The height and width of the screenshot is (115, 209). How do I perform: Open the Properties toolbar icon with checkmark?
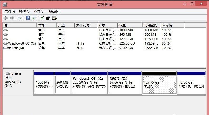tap(48, 18)
